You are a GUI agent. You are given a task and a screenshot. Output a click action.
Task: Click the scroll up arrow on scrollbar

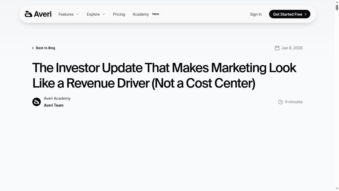337,2
